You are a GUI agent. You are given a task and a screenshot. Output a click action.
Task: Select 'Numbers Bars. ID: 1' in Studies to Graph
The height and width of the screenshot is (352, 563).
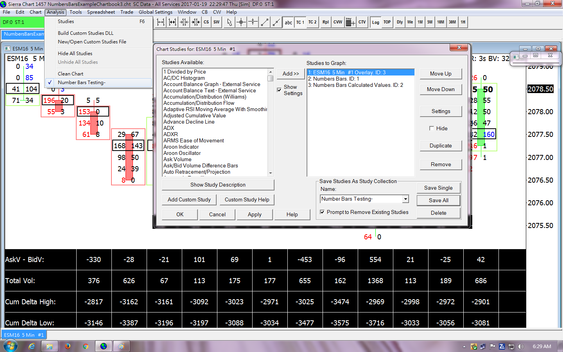[x=360, y=79]
